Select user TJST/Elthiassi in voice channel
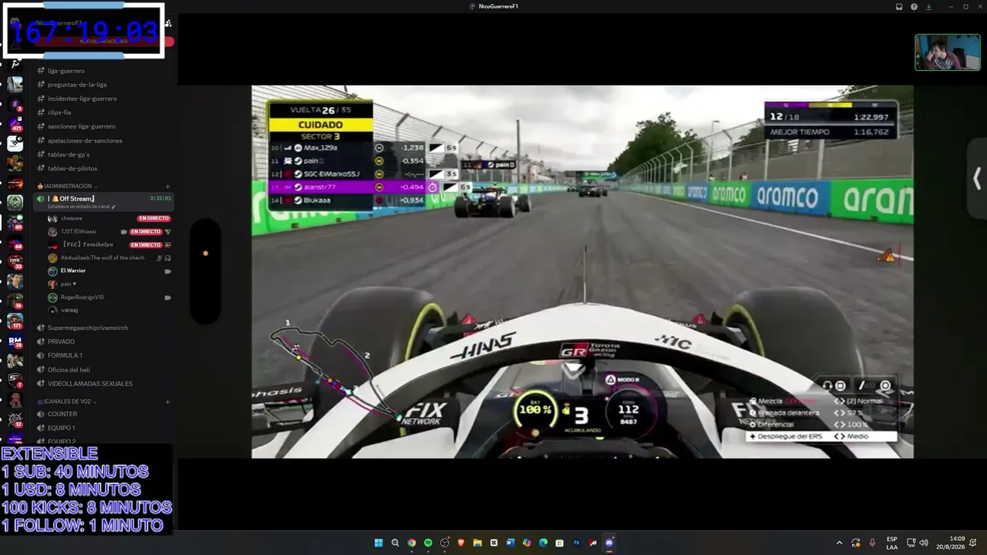Image resolution: width=987 pixels, height=555 pixels. 79,231
